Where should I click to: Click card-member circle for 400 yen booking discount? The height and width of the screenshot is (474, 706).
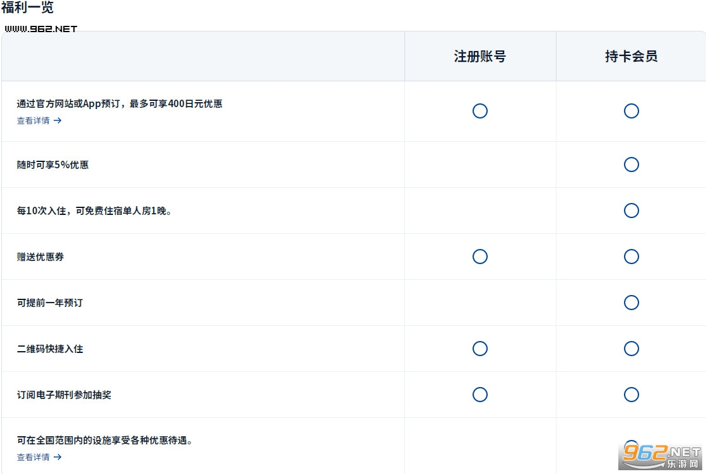[x=632, y=111]
